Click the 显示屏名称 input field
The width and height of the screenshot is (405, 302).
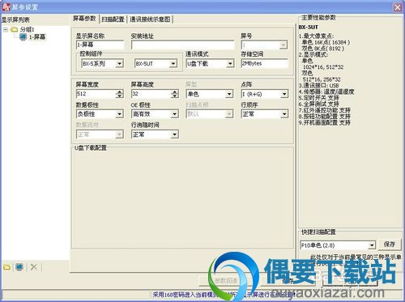click(x=100, y=45)
